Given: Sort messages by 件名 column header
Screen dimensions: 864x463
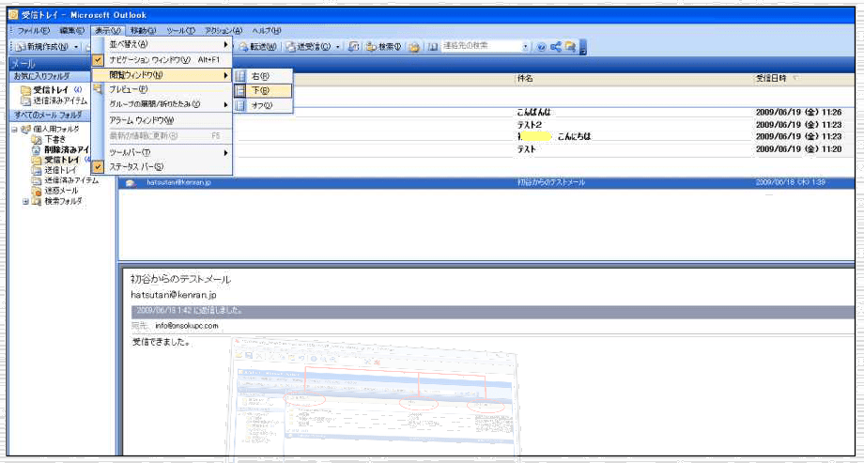Looking at the screenshot, I should click(633, 79).
